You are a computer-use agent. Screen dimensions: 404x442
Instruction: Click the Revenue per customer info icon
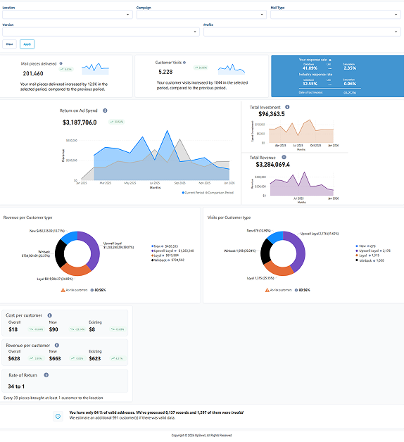57,346
